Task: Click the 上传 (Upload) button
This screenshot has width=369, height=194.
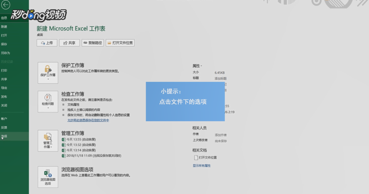Action: pyautogui.click(x=47, y=43)
